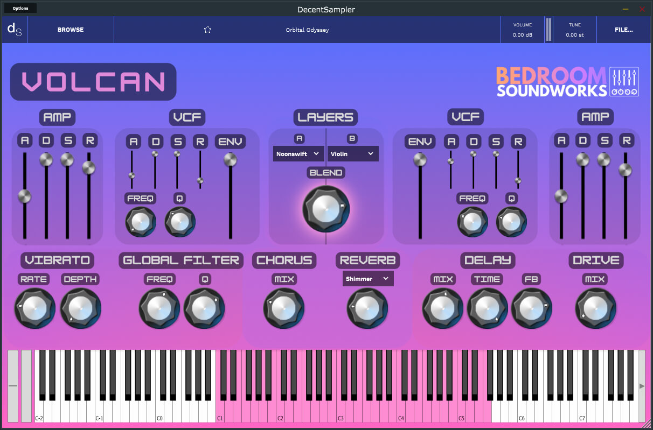This screenshot has height=430, width=653.
Task: Open the FILE... menu
Action: (x=624, y=30)
